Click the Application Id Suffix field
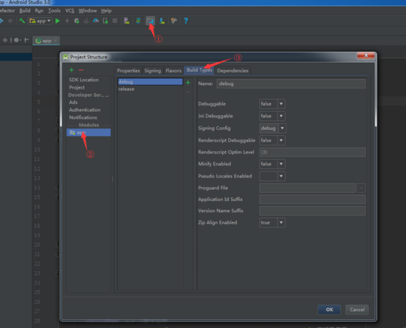406x328 pixels. tap(312, 199)
